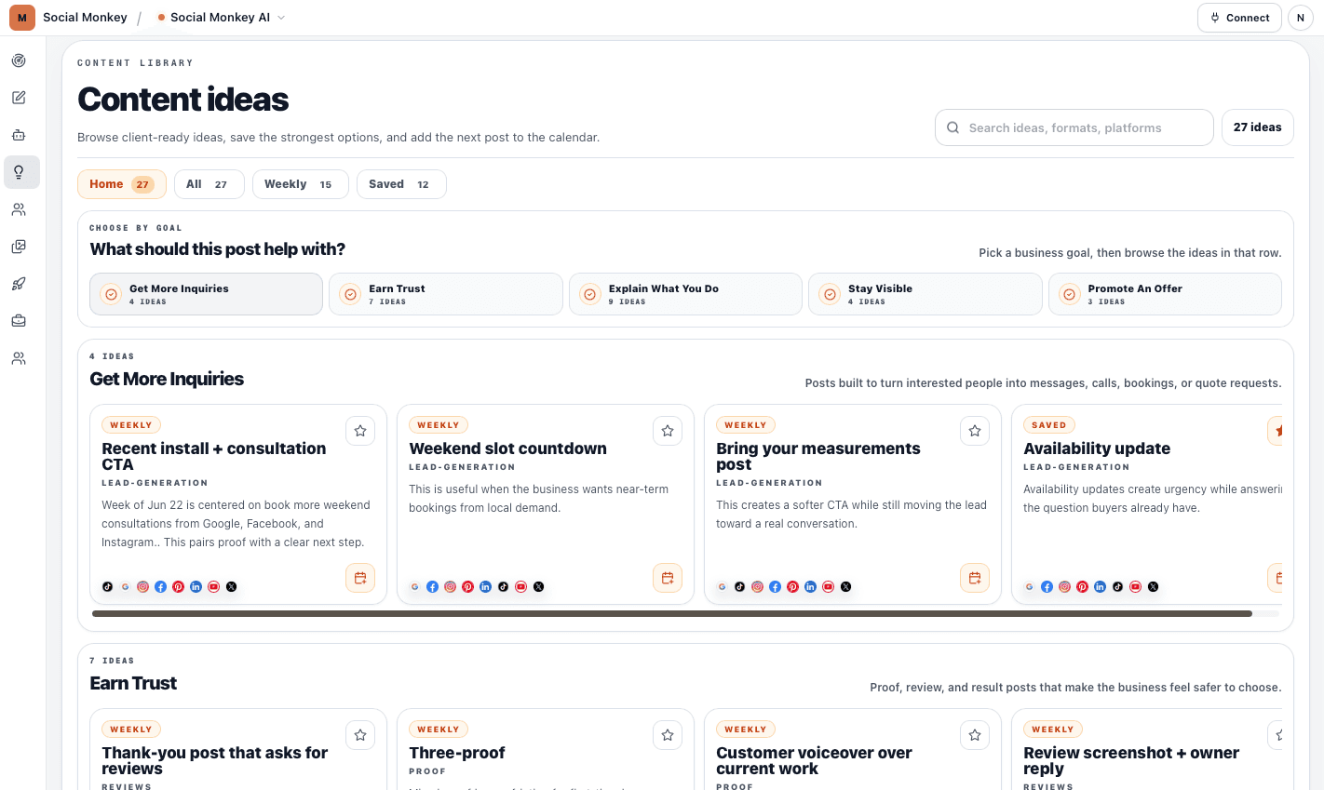The height and width of the screenshot is (790, 1324).
Task: Click Instagram icon on Recent install card
Action: 142,587
